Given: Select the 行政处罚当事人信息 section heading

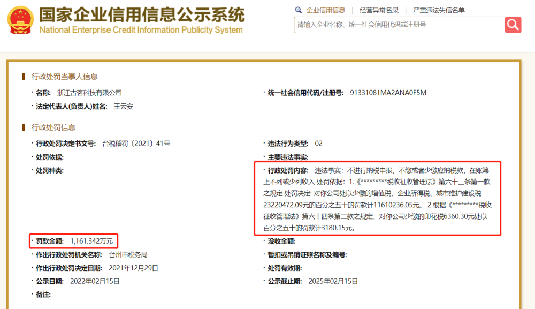Looking at the screenshot, I should pos(65,77).
